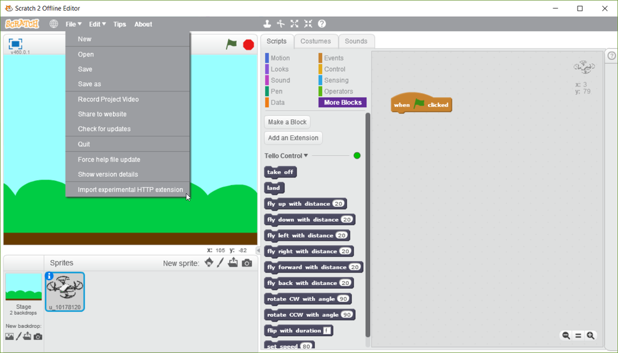618x353 pixels.
Task: Click the green flag to start
Action: (x=231, y=44)
